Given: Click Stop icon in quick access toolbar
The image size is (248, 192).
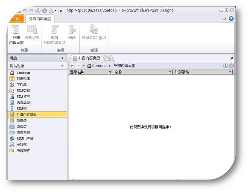Looking at the screenshot, I should click(44, 11).
